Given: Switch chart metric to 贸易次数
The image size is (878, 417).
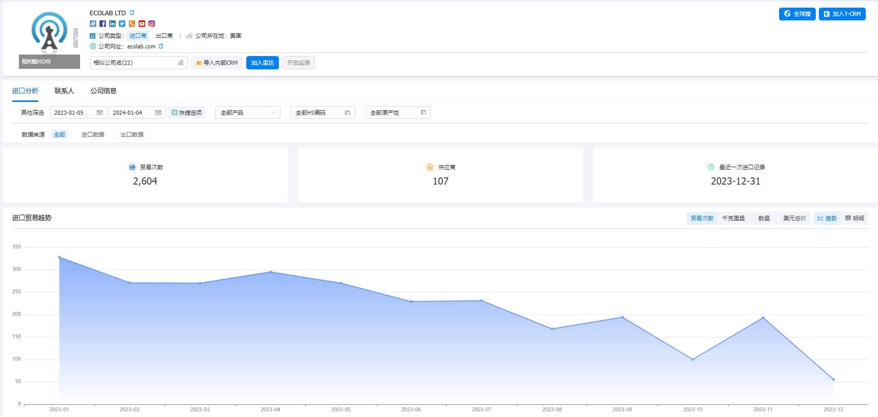Looking at the screenshot, I should tap(702, 218).
